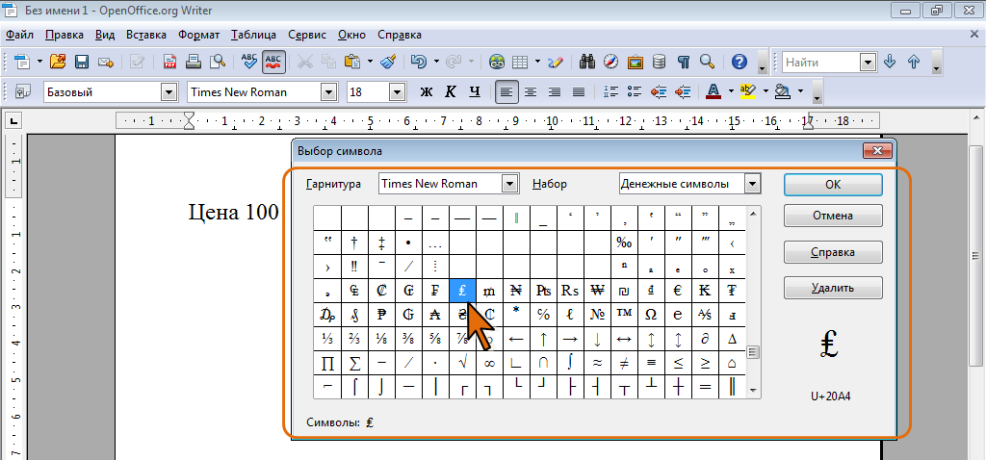The height and width of the screenshot is (460, 986).
Task: Open Find & Replace binoculars icon
Action: click(586, 62)
